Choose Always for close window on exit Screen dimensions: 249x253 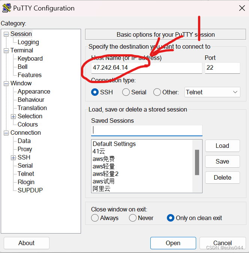point(95,218)
